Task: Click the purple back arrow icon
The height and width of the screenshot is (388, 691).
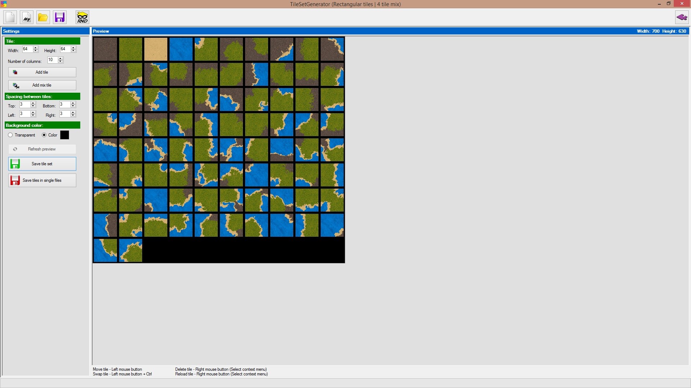Action: pyautogui.click(x=682, y=17)
